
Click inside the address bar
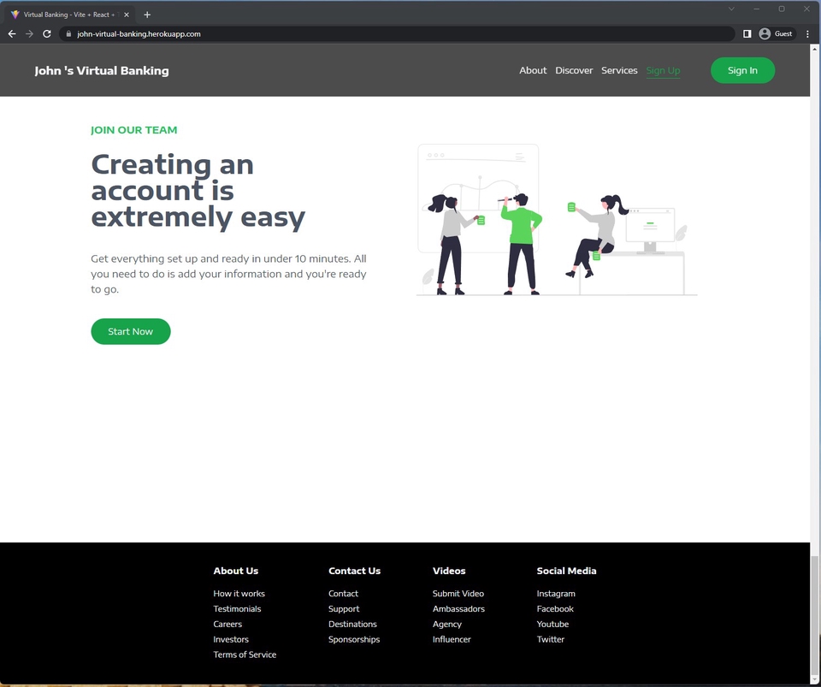tap(257, 34)
